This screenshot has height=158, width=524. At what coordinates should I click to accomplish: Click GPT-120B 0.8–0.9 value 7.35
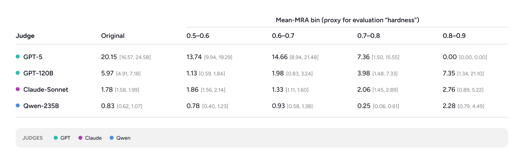449,73
